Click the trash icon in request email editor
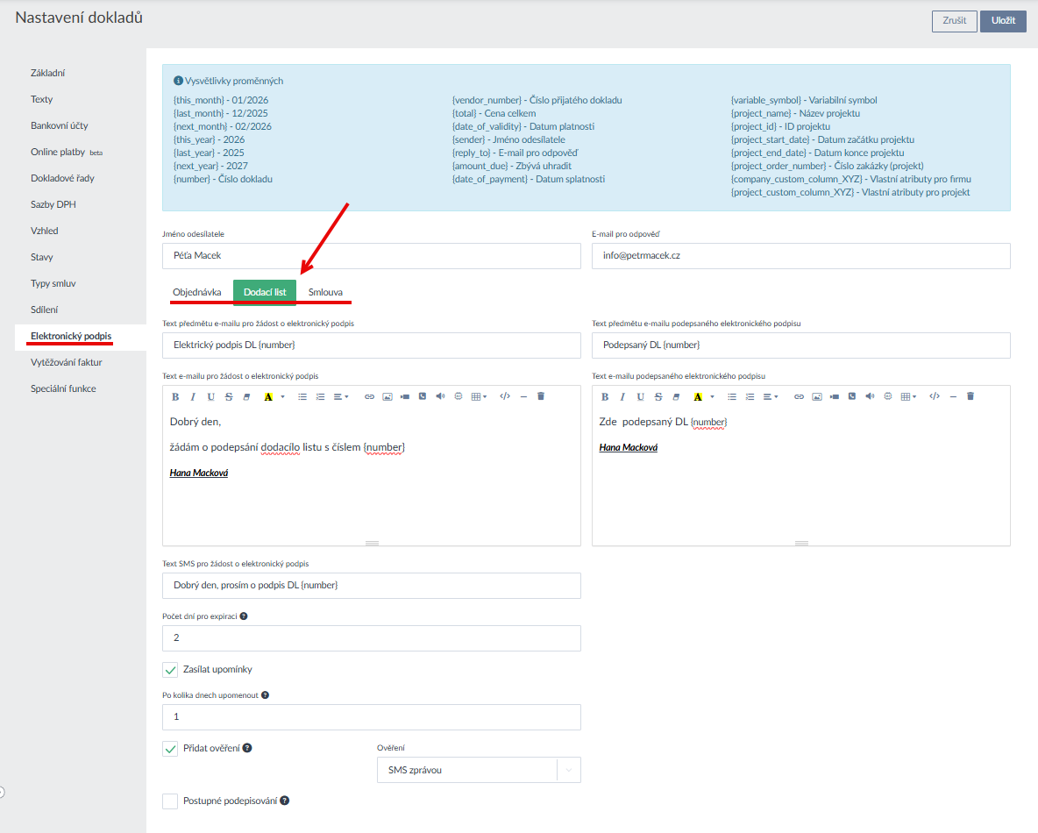 pos(541,396)
